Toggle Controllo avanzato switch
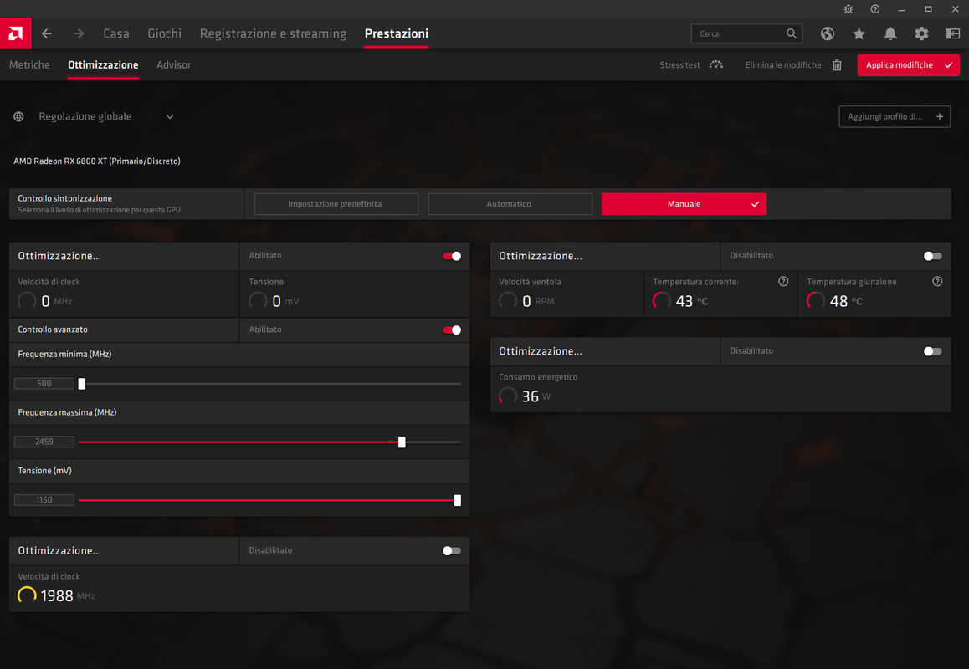 coord(452,329)
